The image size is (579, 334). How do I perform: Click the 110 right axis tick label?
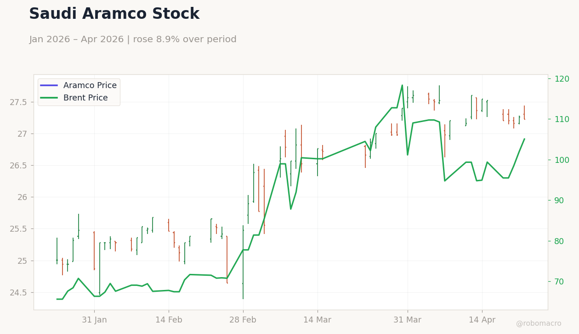pos(562,119)
